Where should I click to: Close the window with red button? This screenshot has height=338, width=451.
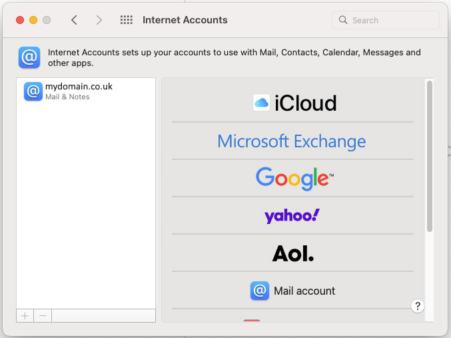coord(20,20)
